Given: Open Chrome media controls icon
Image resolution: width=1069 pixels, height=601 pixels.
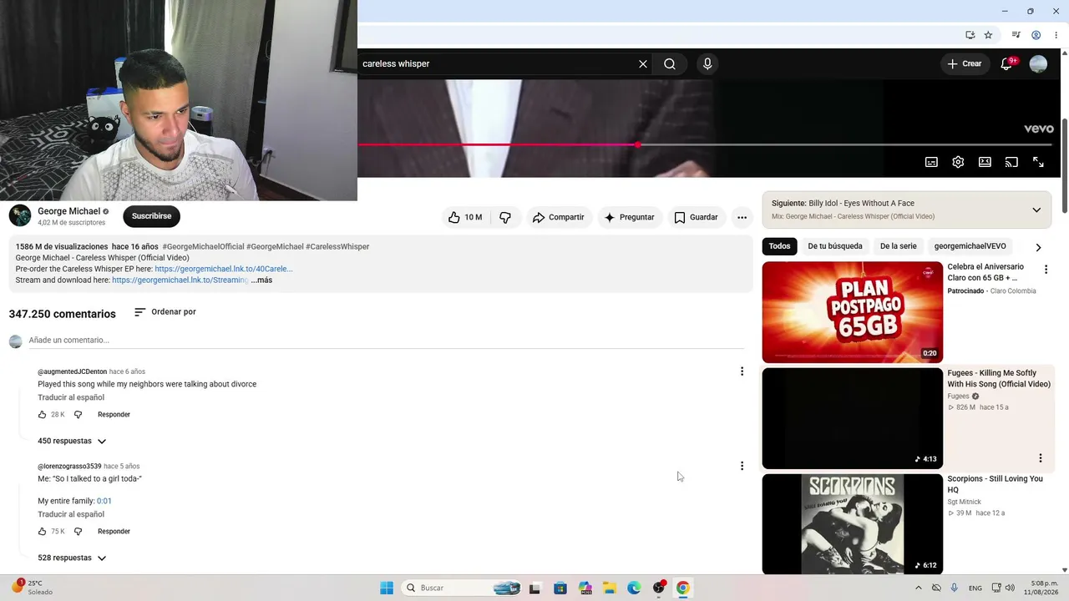Looking at the screenshot, I should pyautogui.click(x=1016, y=35).
